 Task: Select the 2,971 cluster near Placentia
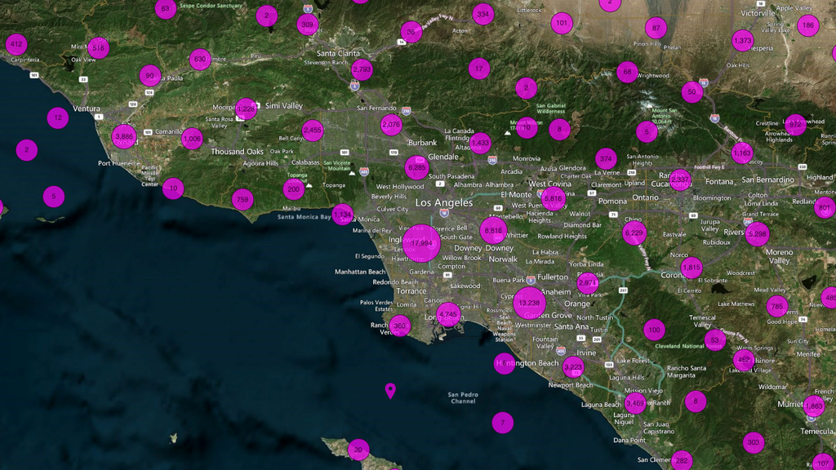tap(588, 283)
